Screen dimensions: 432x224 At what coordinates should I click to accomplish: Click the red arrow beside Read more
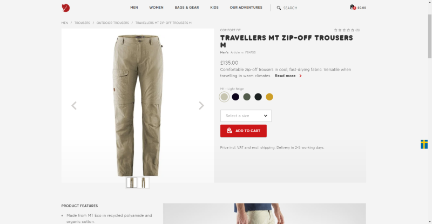click(300, 76)
